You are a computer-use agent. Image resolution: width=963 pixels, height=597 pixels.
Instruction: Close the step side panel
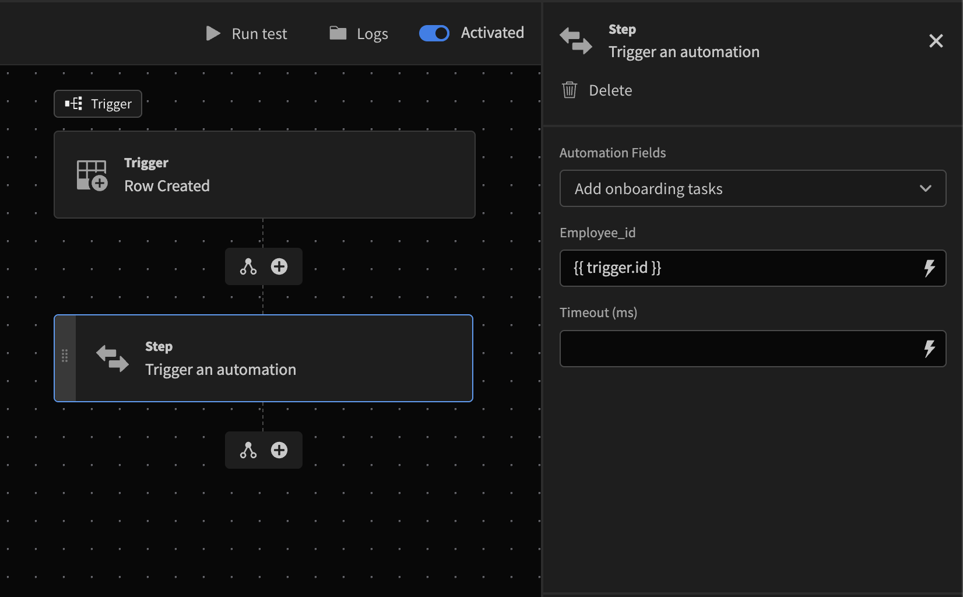point(936,41)
